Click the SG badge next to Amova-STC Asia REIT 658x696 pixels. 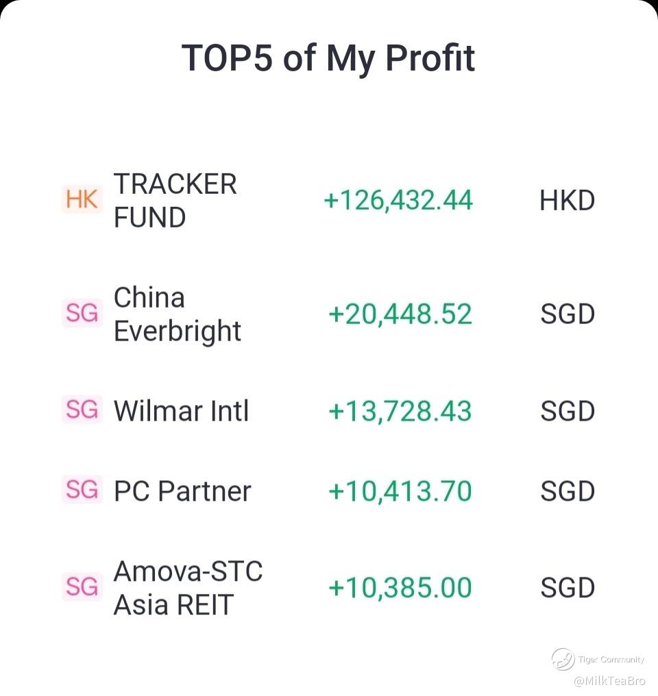coord(82,587)
